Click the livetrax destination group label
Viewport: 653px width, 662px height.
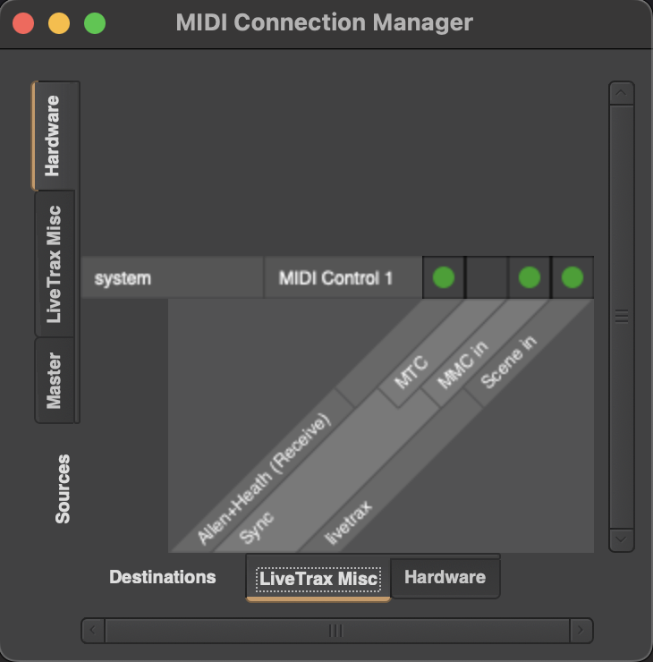[x=349, y=522]
